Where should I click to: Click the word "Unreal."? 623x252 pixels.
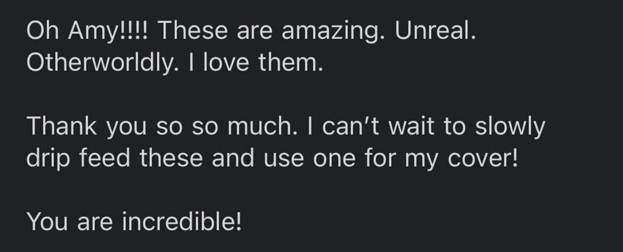tap(435, 30)
